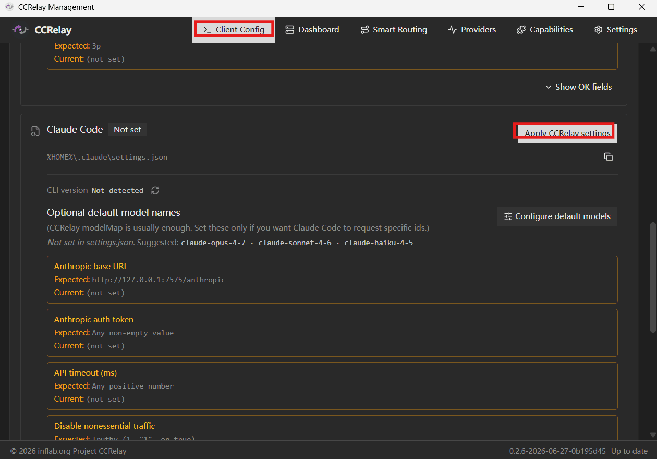Open the Capabilities tab
The width and height of the screenshot is (657, 459).
[x=545, y=30]
